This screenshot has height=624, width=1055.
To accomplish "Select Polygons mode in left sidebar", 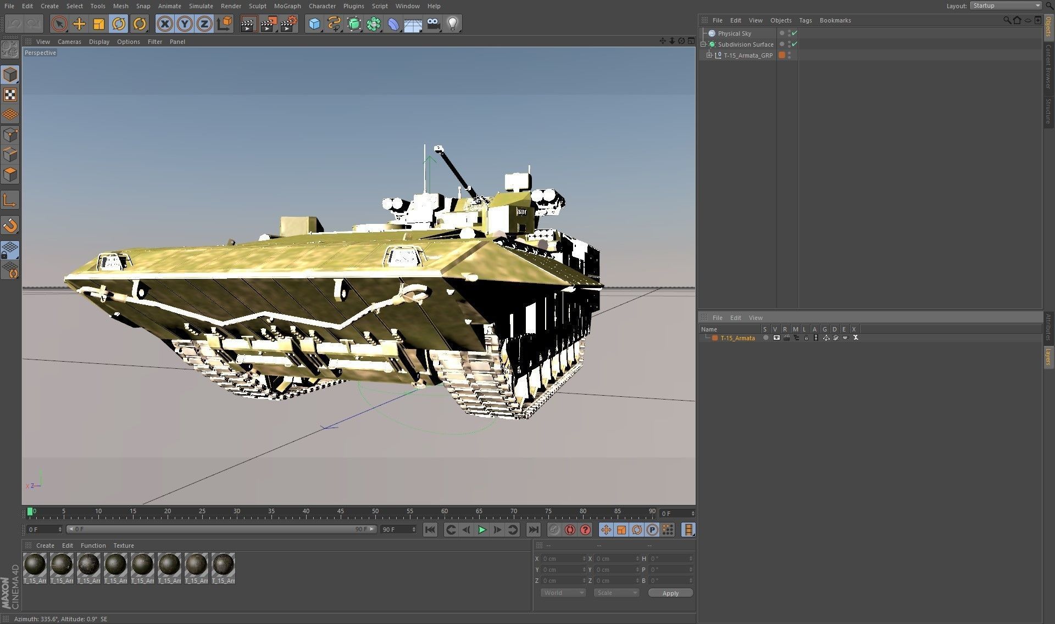I will (10, 175).
